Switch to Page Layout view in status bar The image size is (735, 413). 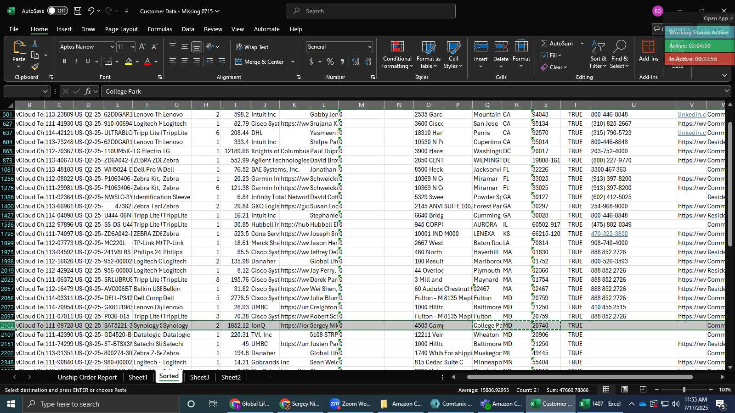pyautogui.click(x=625, y=390)
